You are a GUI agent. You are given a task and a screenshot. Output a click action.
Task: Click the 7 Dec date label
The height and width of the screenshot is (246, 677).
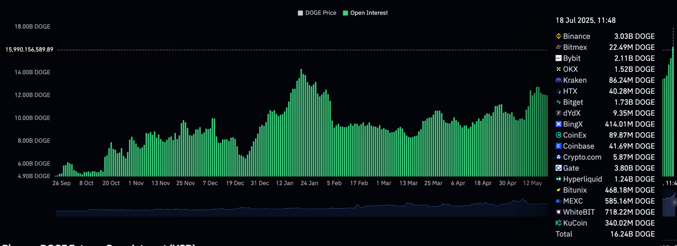[210, 183]
